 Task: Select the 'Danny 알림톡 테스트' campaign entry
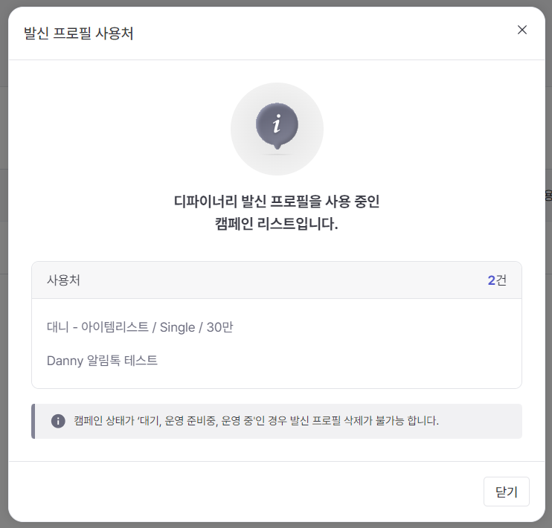coord(102,361)
